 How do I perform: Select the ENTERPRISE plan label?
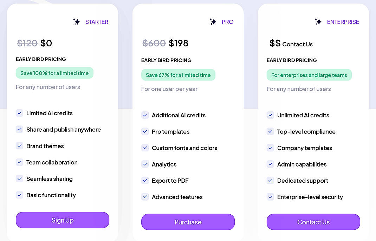[x=343, y=22]
